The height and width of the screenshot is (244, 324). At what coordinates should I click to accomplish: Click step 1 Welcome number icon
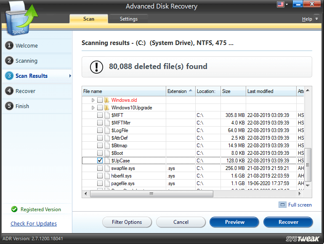pyautogui.click(x=9, y=45)
